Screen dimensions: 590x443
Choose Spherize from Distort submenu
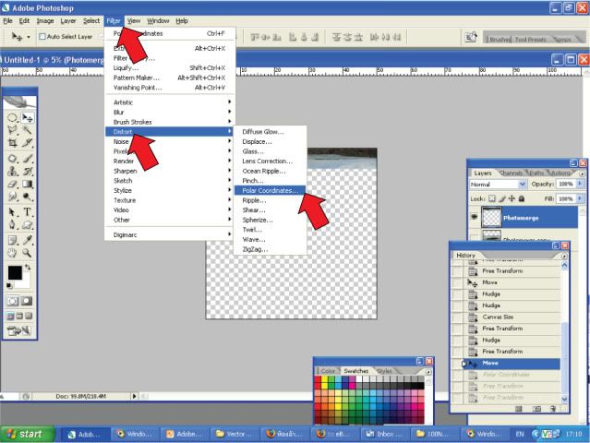[270, 220]
